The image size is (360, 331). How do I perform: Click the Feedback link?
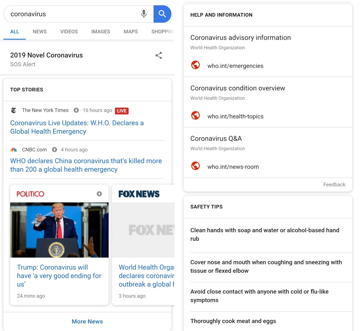point(334,185)
